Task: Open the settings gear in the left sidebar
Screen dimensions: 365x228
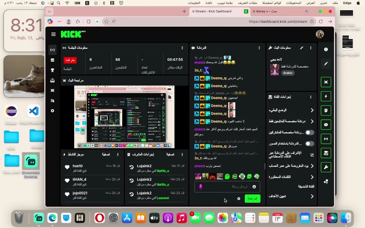Action: (52, 111)
